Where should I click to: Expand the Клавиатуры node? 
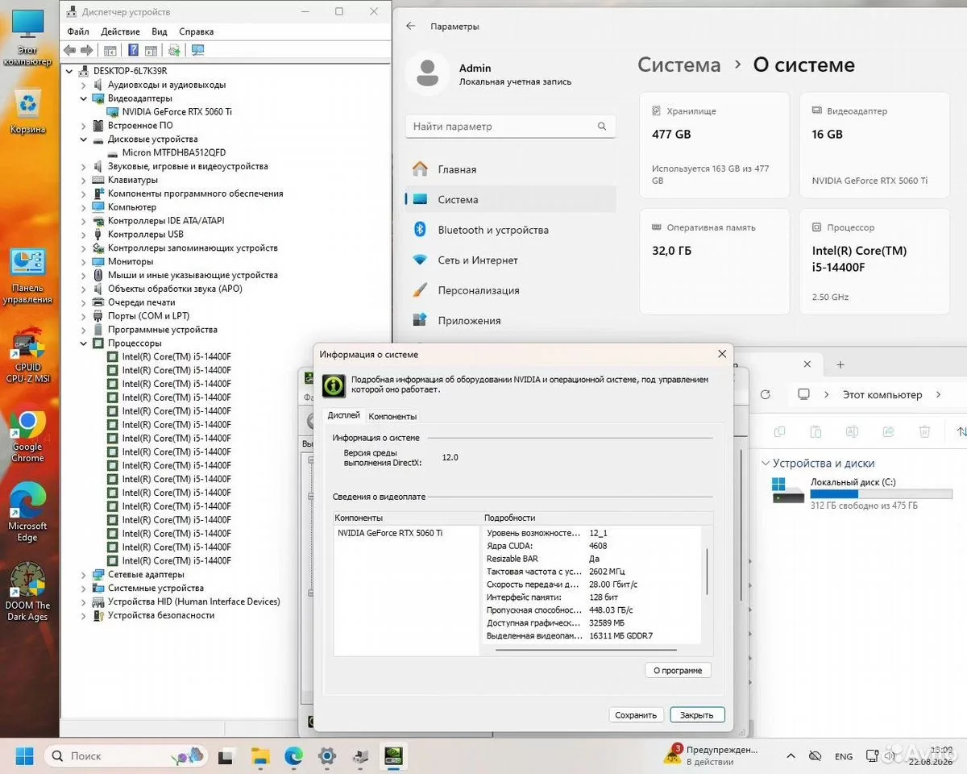[84, 180]
